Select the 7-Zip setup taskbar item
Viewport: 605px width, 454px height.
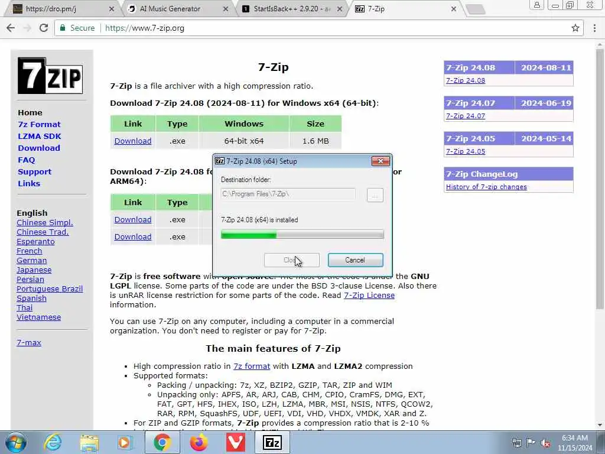[x=272, y=442]
